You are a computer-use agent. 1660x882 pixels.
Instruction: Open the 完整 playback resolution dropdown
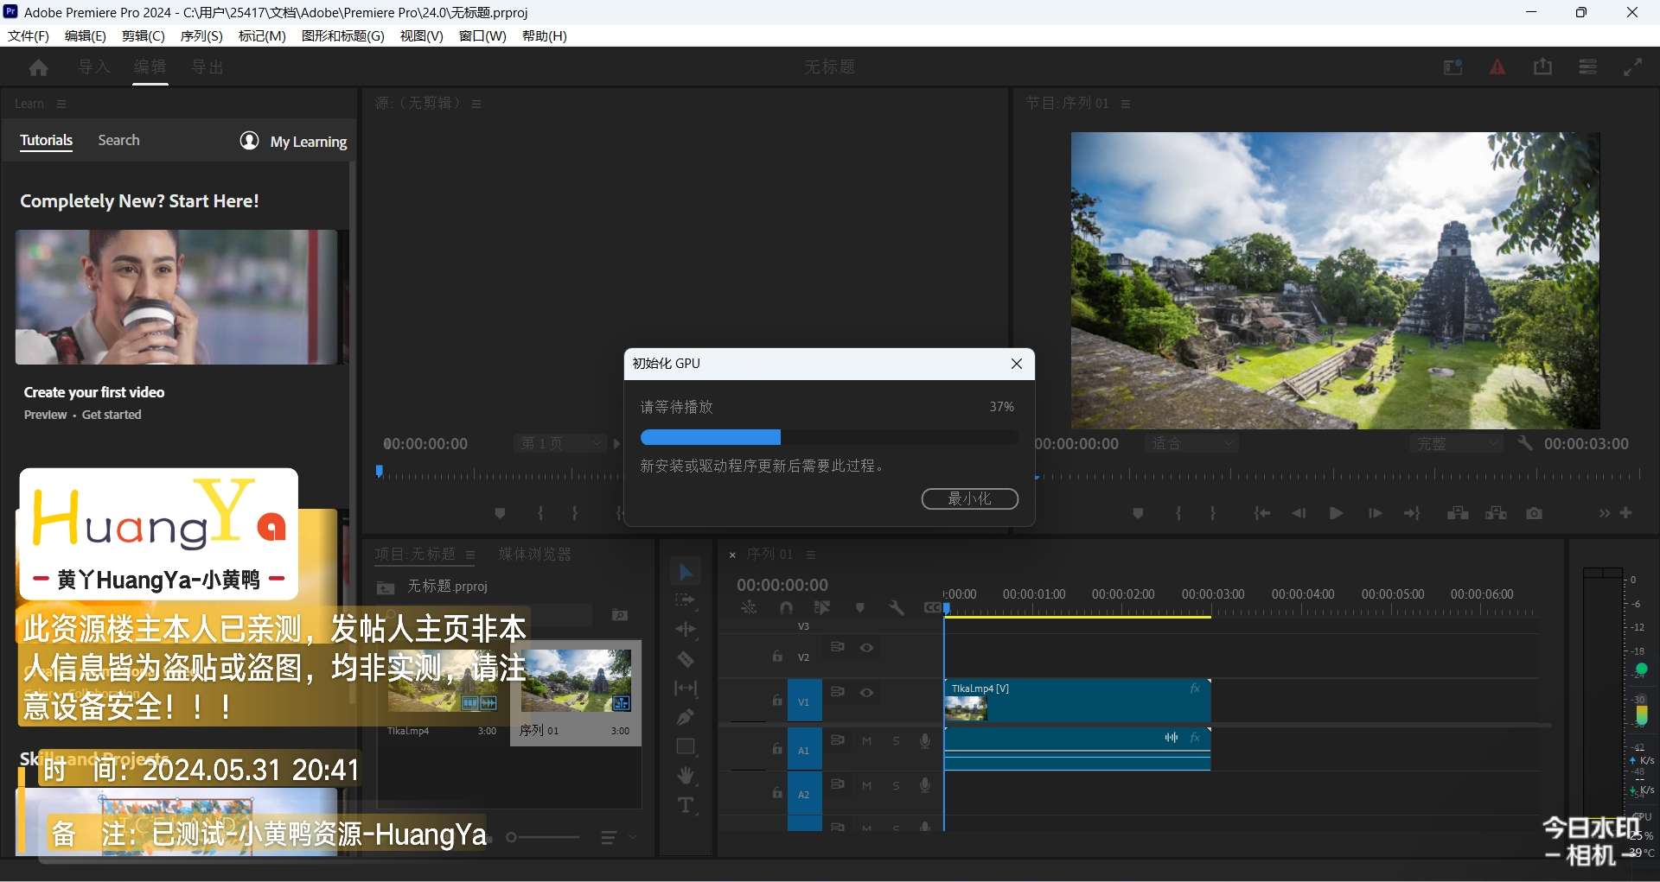pos(1458,444)
